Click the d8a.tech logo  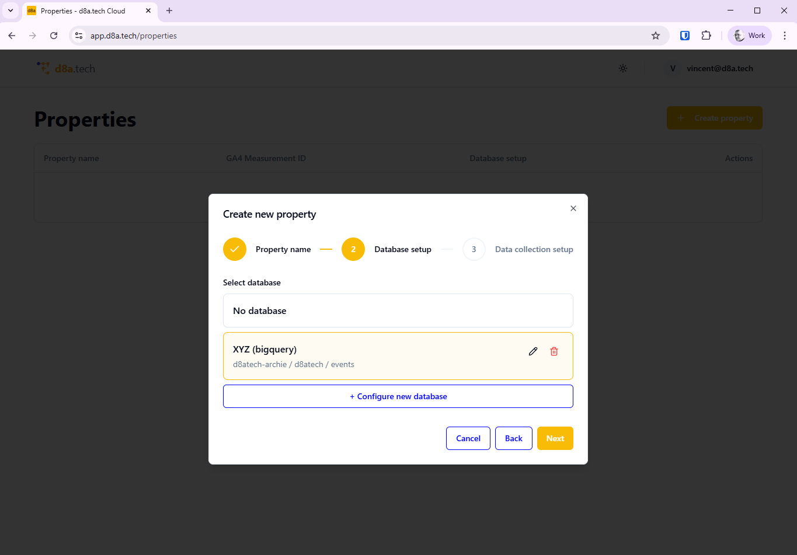point(65,68)
